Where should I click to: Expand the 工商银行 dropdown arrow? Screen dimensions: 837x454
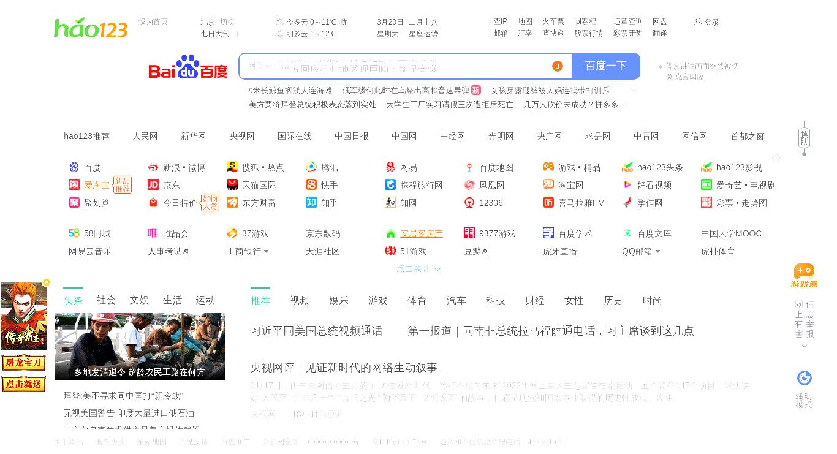267,252
